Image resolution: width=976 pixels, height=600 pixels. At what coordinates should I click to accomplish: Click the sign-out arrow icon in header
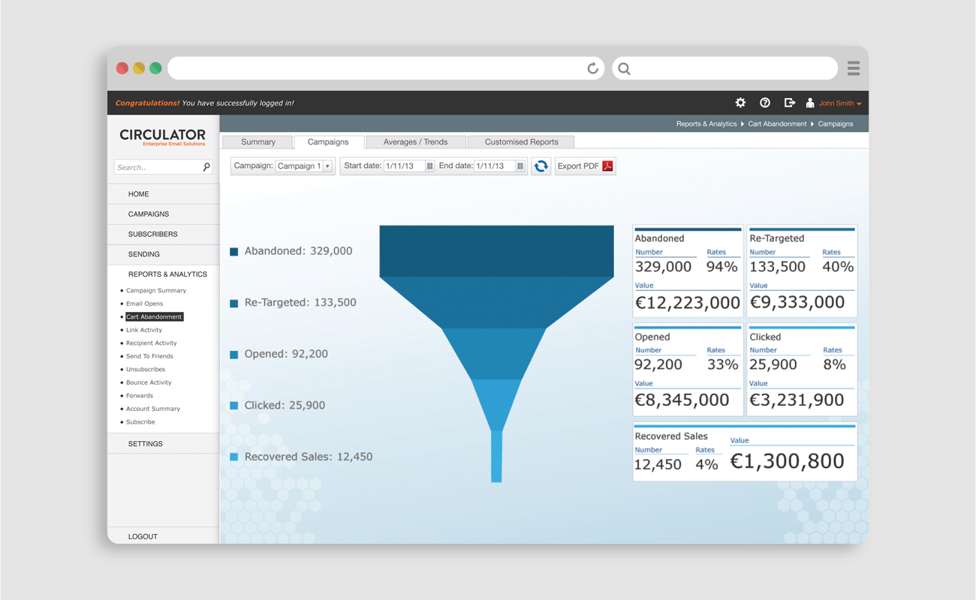tap(789, 103)
